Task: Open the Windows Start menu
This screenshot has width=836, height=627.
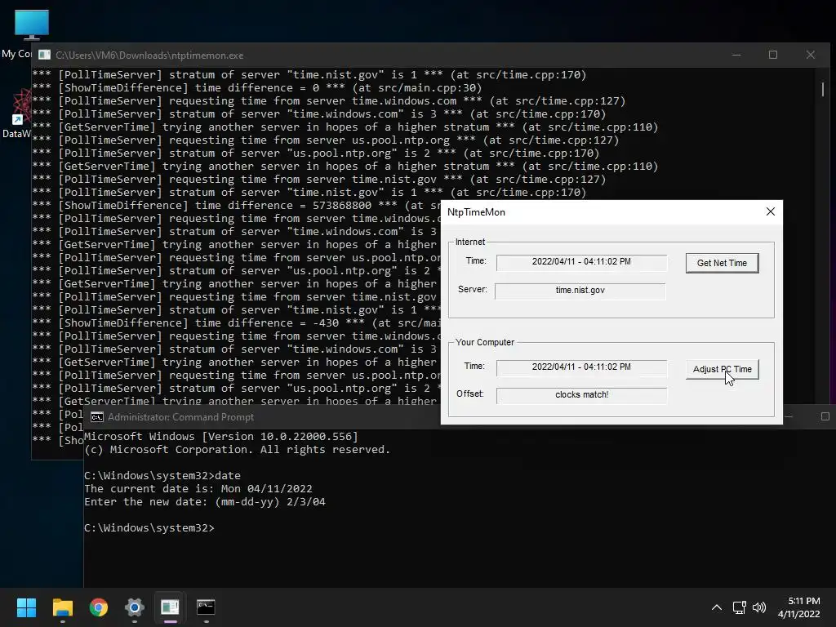Action: point(26,607)
